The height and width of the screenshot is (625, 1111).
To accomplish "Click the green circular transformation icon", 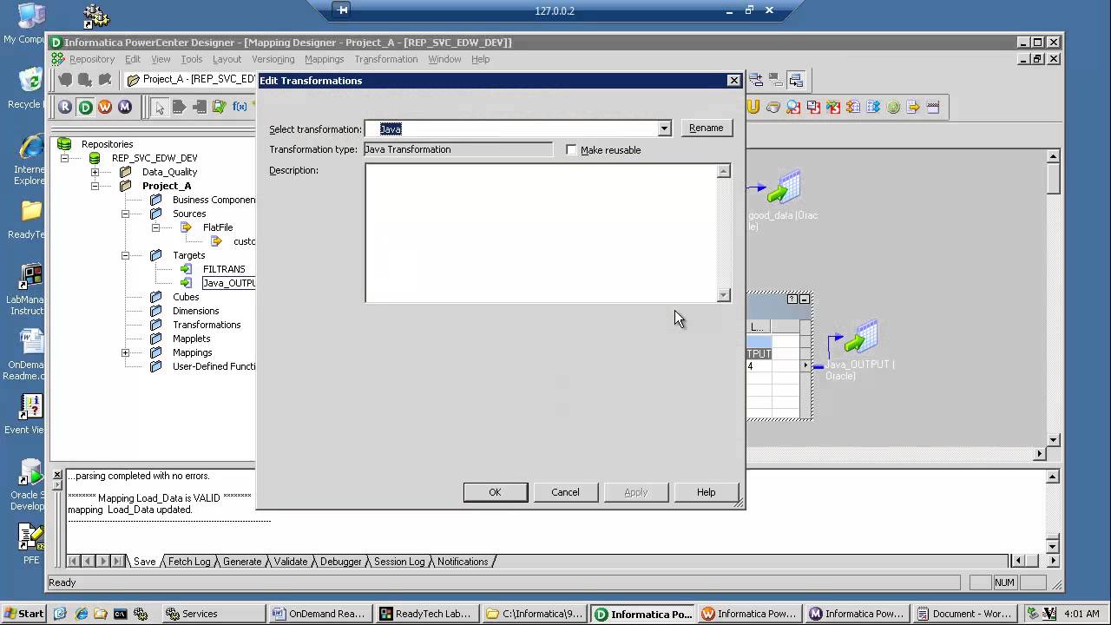I will coord(893,107).
